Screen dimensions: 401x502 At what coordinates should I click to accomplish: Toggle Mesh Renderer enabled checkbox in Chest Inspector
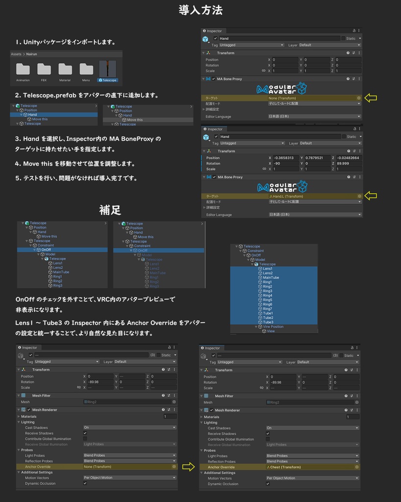pos(212,410)
